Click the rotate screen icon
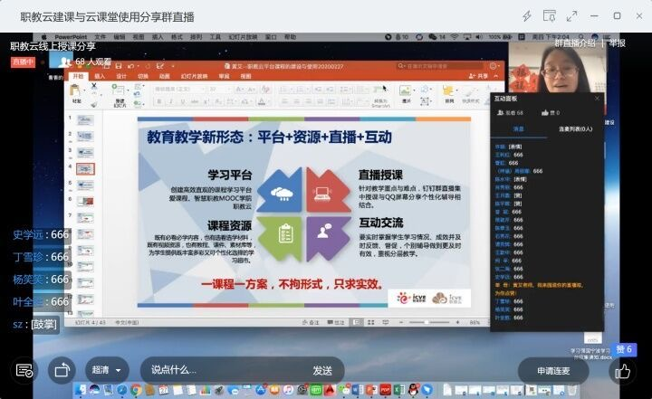The height and width of the screenshot is (399, 652). 62,370
